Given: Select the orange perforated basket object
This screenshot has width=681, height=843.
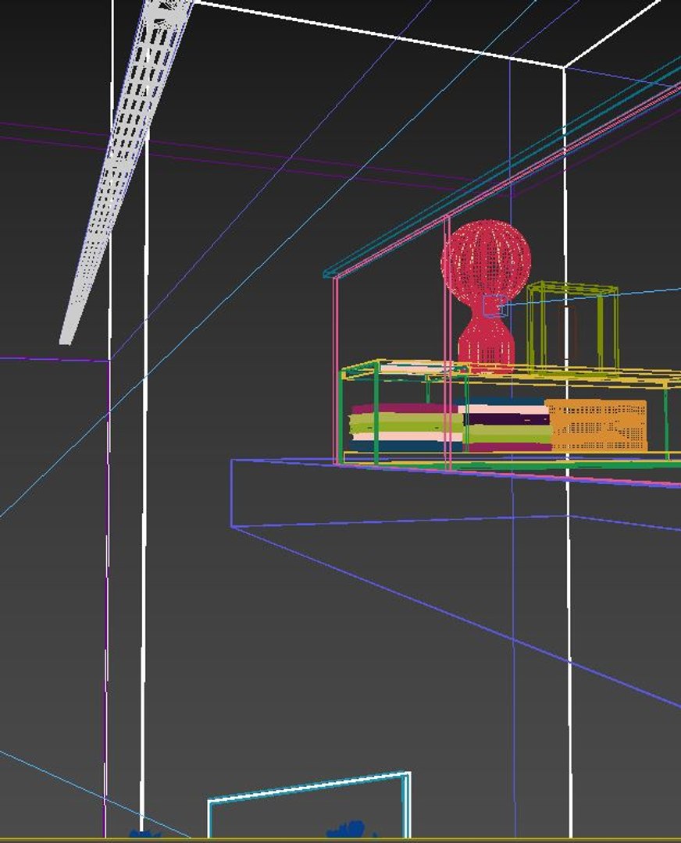Looking at the screenshot, I should click(x=596, y=425).
